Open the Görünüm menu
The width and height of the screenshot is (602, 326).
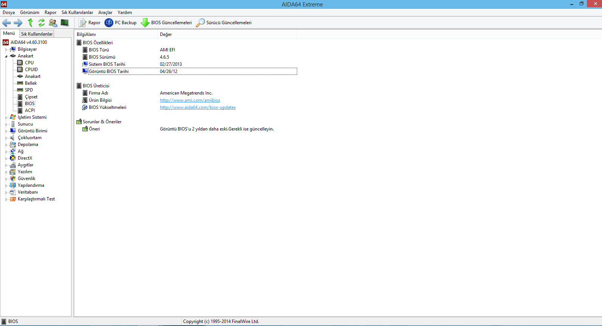29,12
